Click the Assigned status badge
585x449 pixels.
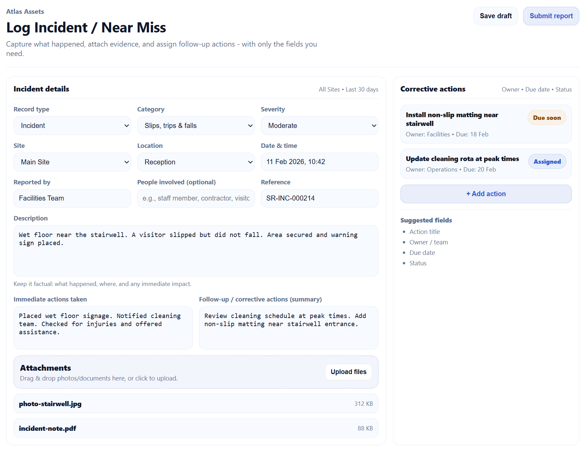click(x=547, y=162)
